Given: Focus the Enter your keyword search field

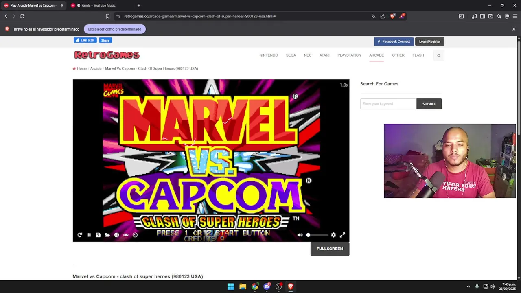Looking at the screenshot, I should (x=388, y=104).
